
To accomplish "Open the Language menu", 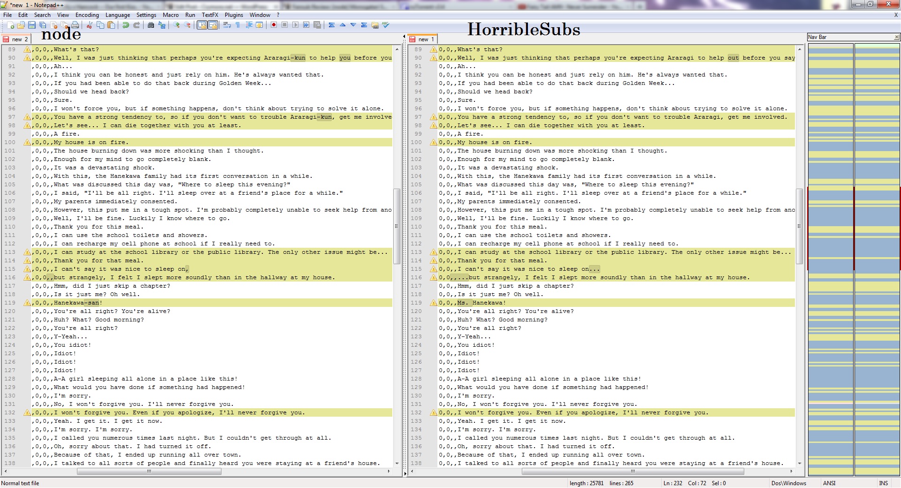I will (118, 15).
